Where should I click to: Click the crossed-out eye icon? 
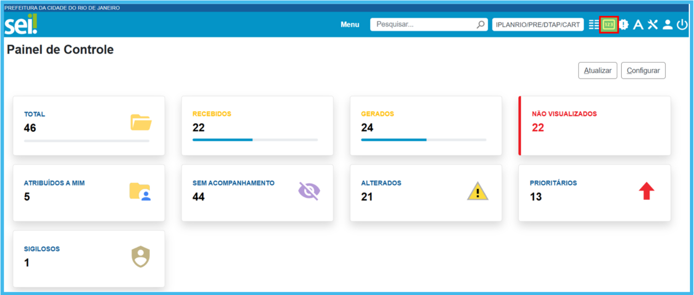309,191
